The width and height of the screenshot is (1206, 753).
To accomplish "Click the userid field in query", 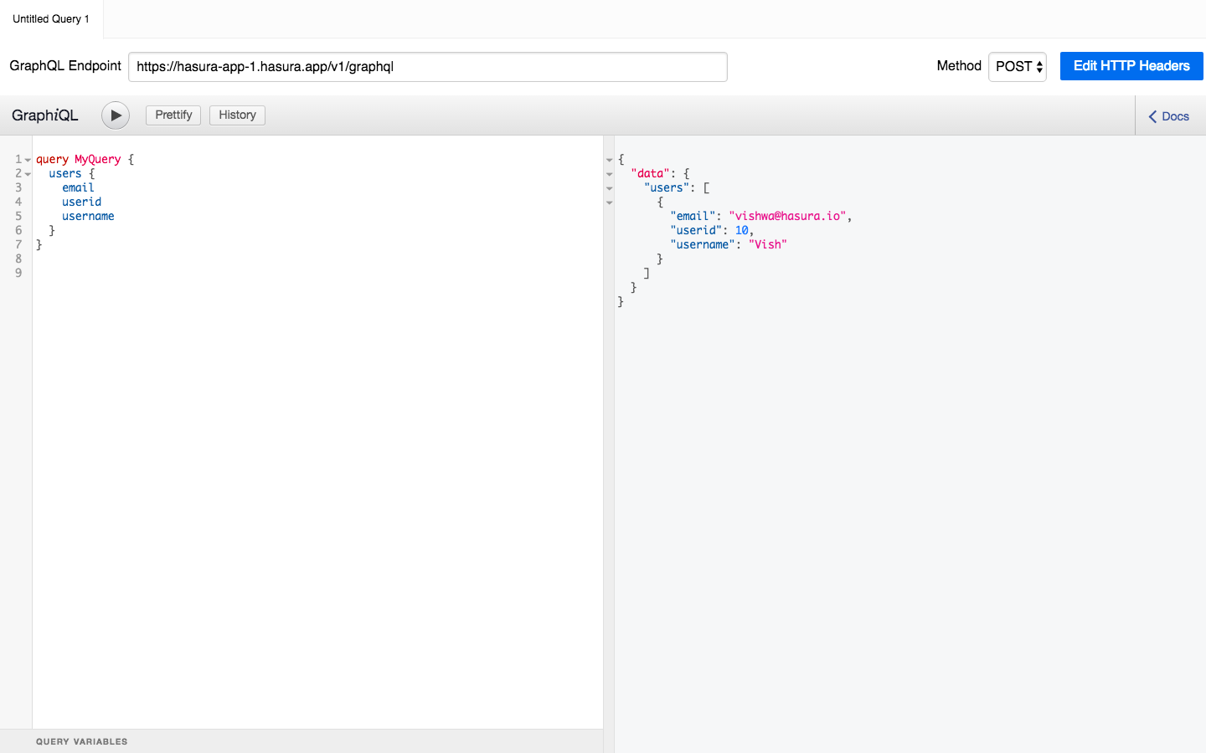I will point(81,202).
